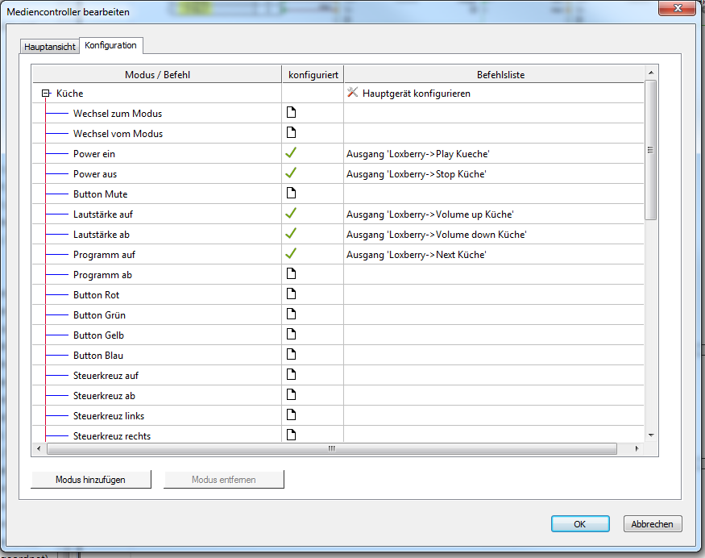Select the Steuerkreuz ab row label
The image size is (705, 558).
(x=104, y=396)
